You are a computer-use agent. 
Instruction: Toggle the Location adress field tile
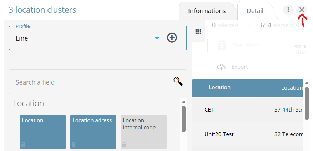coord(93,131)
